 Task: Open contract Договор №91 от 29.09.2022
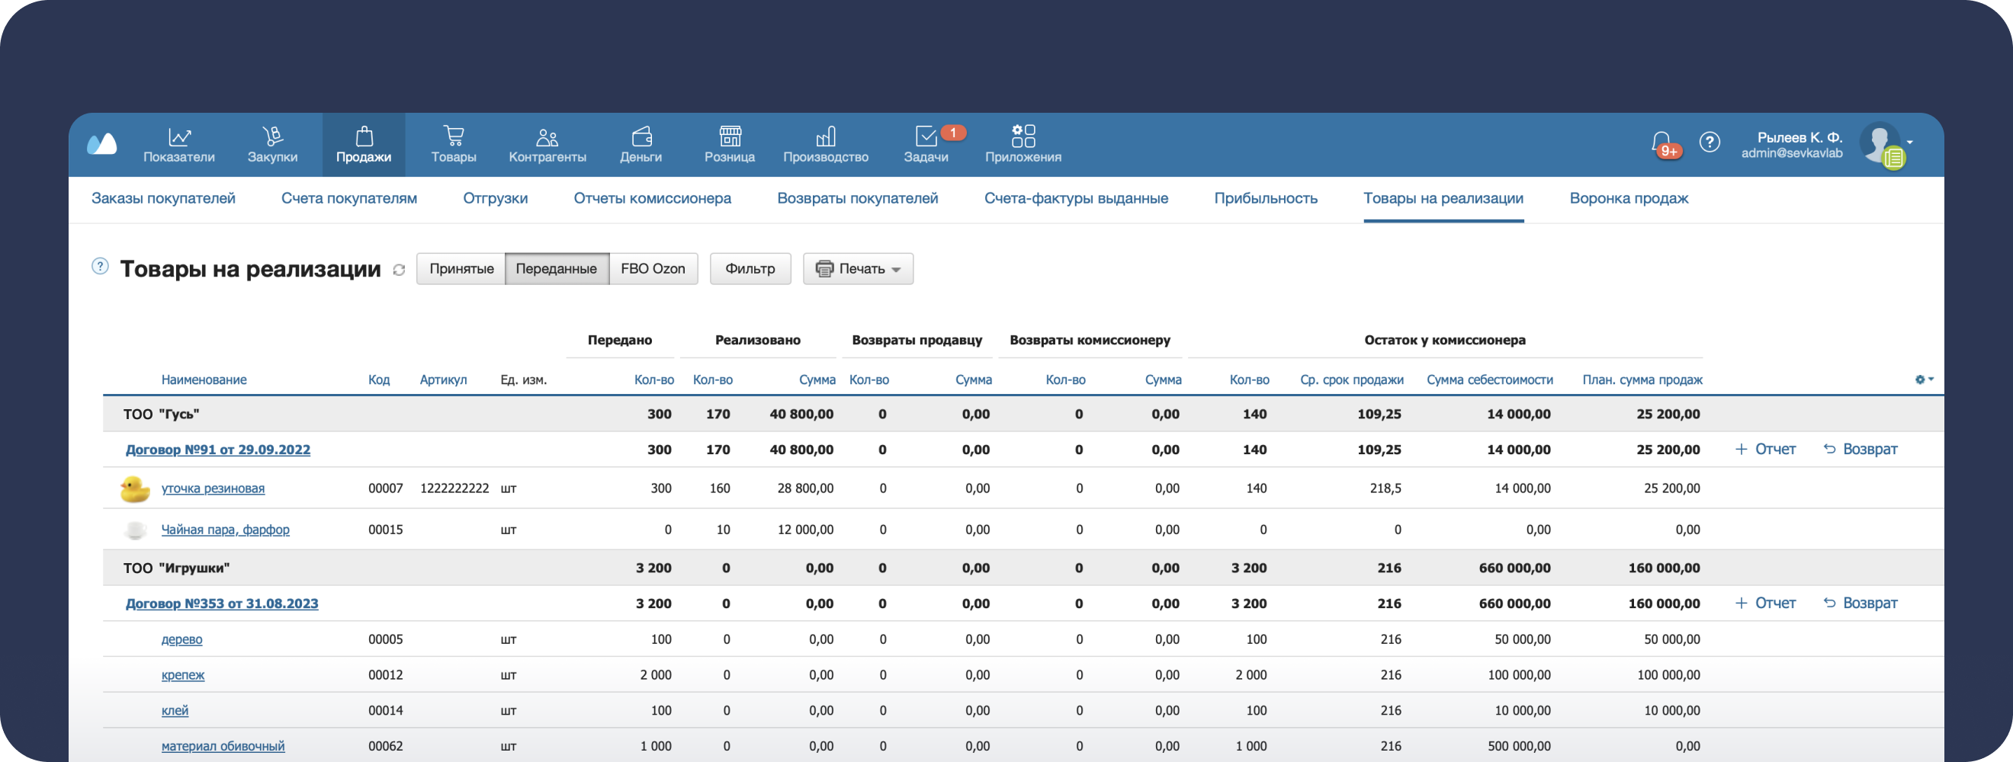tap(218, 450)
